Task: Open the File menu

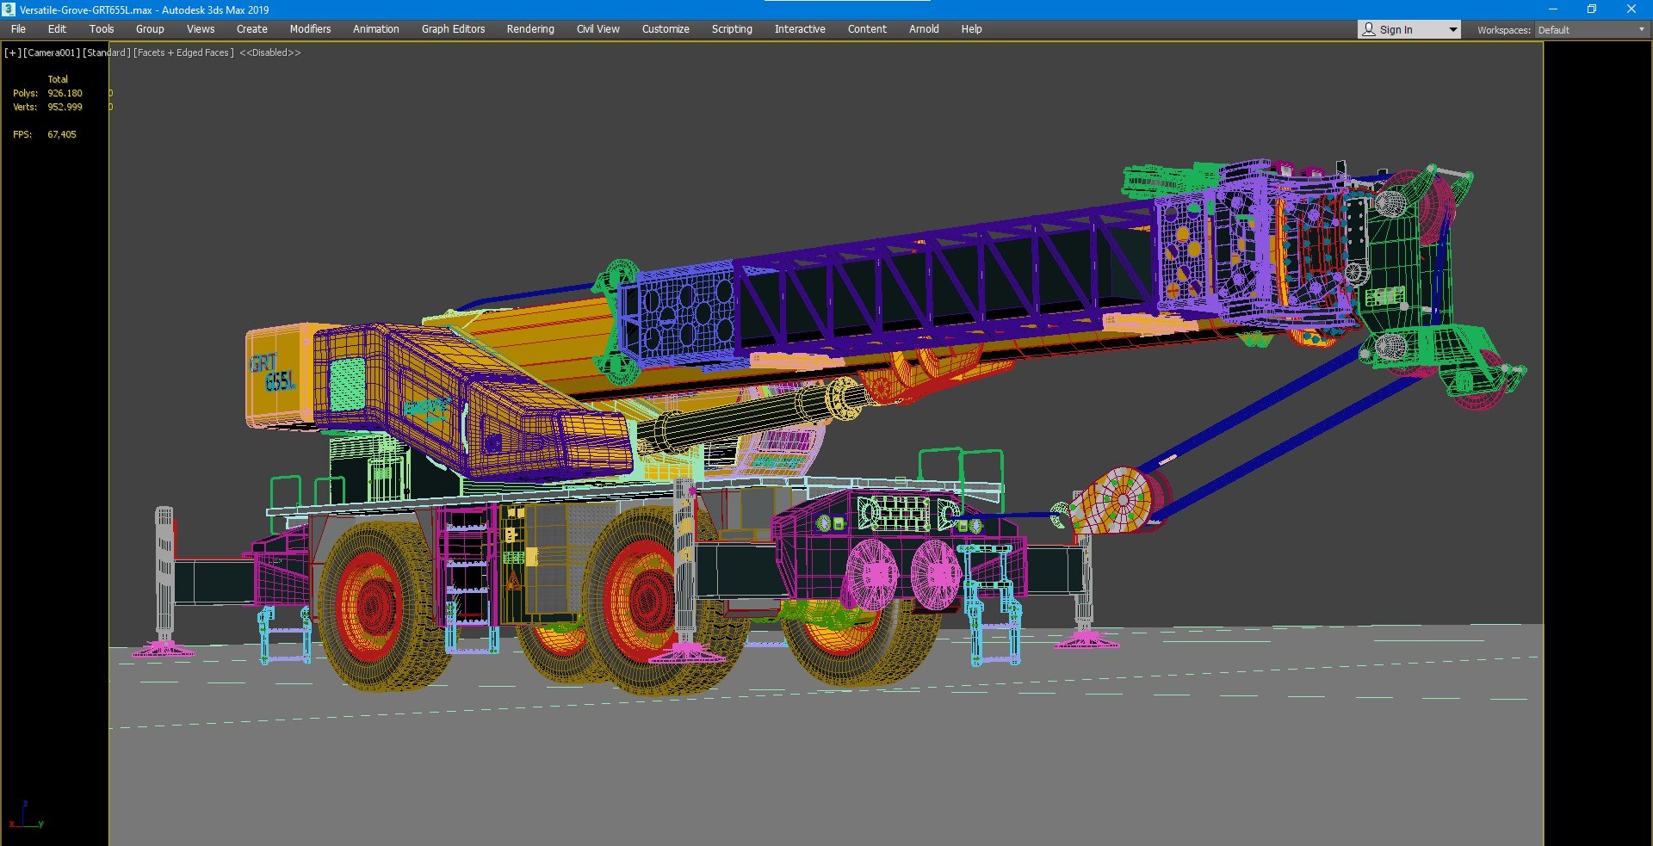Action: 18,29
